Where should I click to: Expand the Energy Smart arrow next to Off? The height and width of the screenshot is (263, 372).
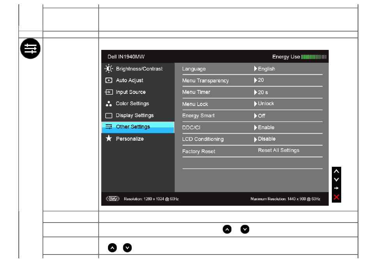(255, 116)
